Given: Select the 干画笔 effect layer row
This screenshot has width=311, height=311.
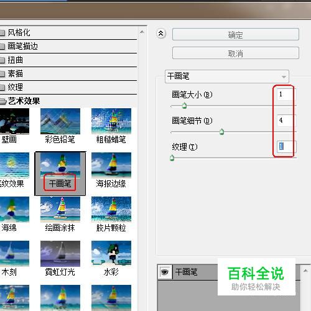Looking at the screenshot, I should 229,272.
